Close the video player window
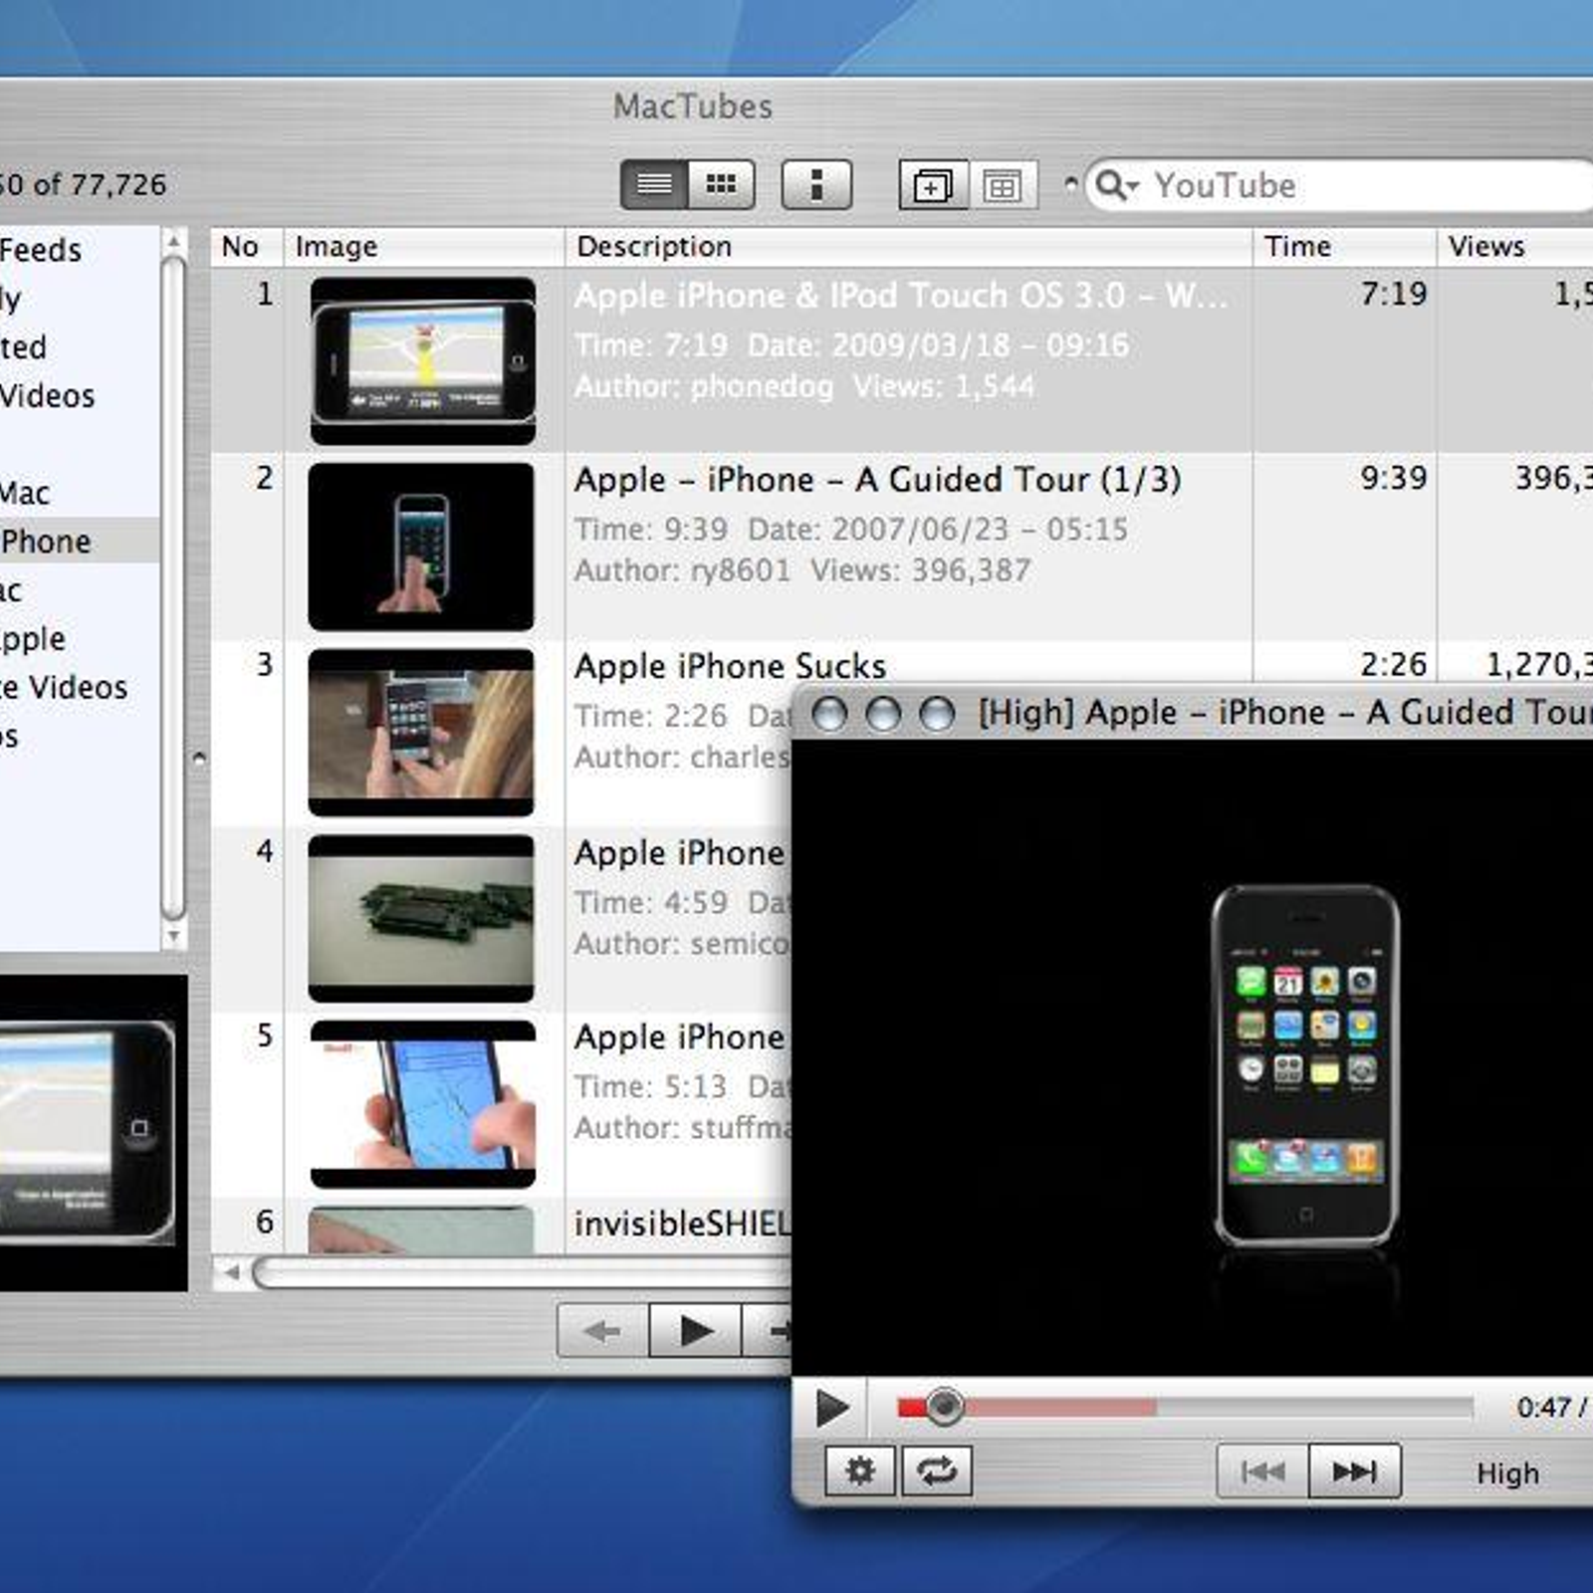1593x1593 pixels. 829,713
